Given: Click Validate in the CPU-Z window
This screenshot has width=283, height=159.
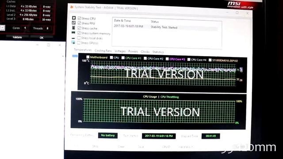Looking at the screenshot, I should point(17,37).
